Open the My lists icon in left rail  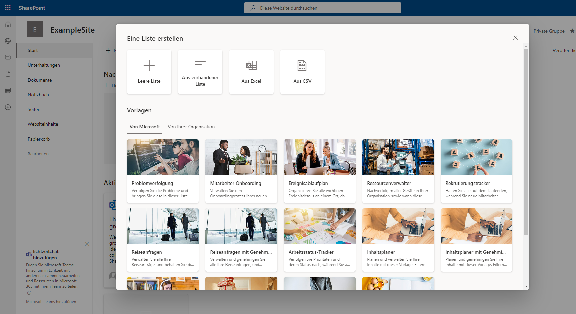pos(8,90)
